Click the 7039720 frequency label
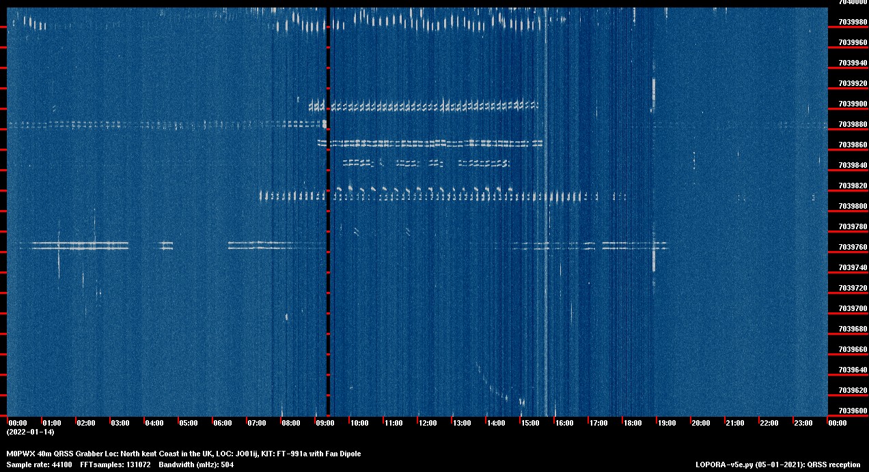The image size is (869, 472). tap(853, 288)
